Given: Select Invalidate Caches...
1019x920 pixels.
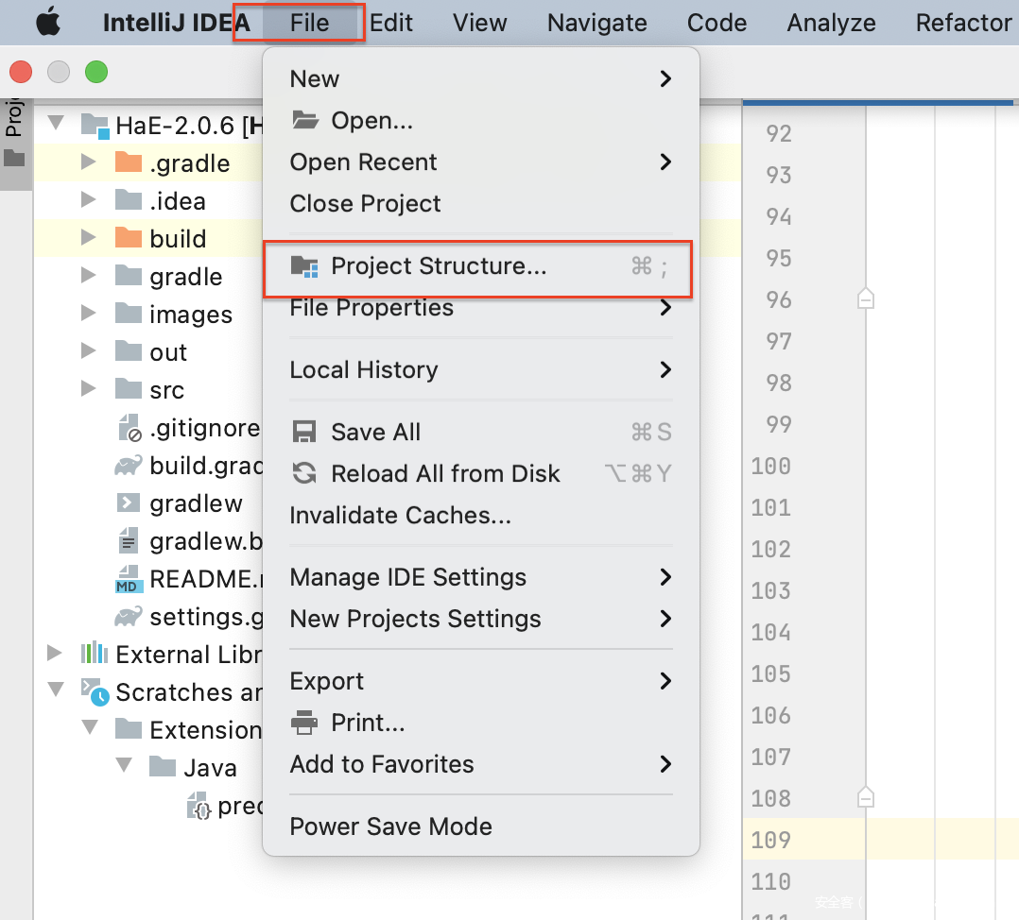Looking at the screenshot, I should (481, 515).
